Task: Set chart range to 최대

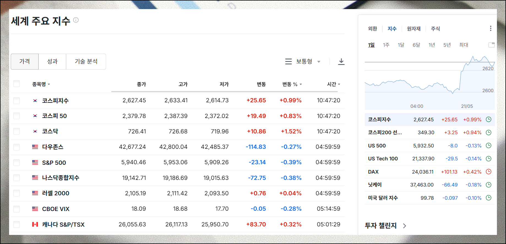Action: point(464,45)
